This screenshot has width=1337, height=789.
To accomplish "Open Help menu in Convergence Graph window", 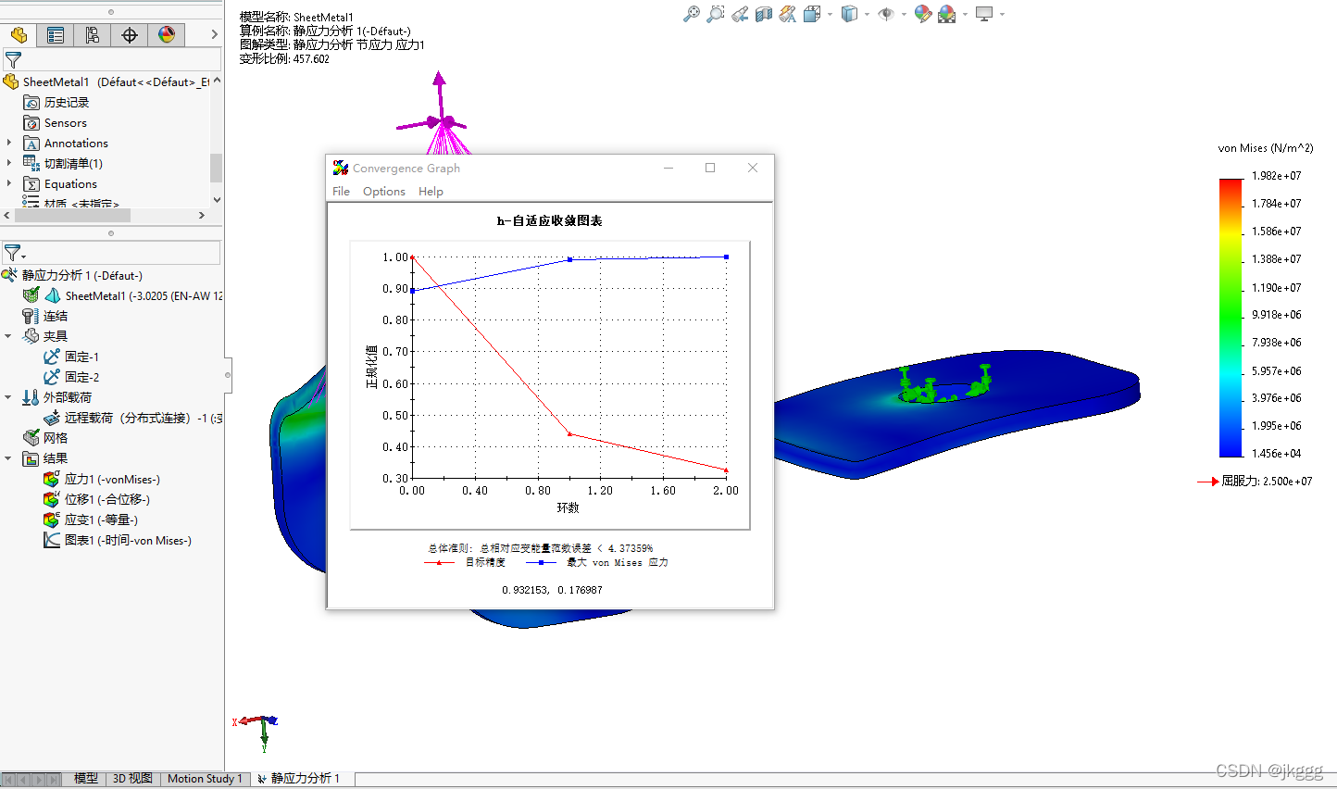I will [431, 192].
